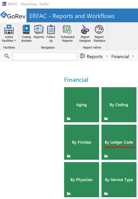Expand arrow after Reports breadcrumb
This screenshot has width=138, height=199.
coord(107,56)
